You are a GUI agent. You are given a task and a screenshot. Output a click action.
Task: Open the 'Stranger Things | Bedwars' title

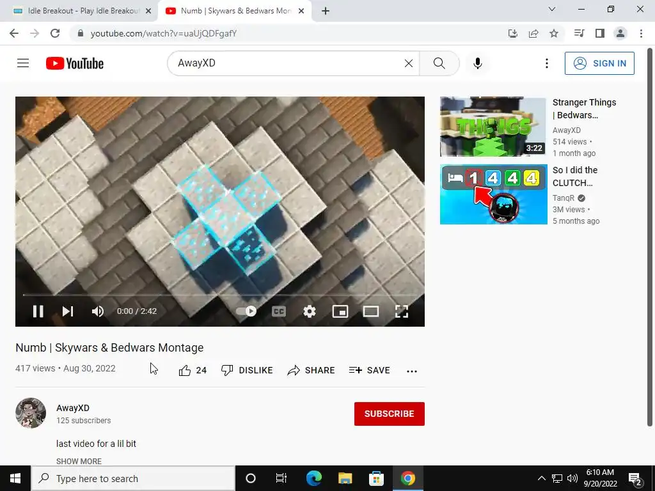point(584,109)
